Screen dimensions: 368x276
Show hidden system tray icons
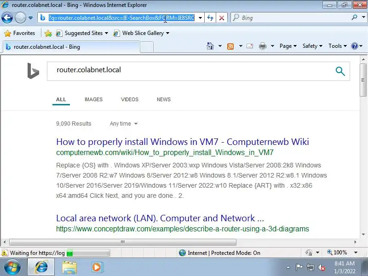(288, 267)
